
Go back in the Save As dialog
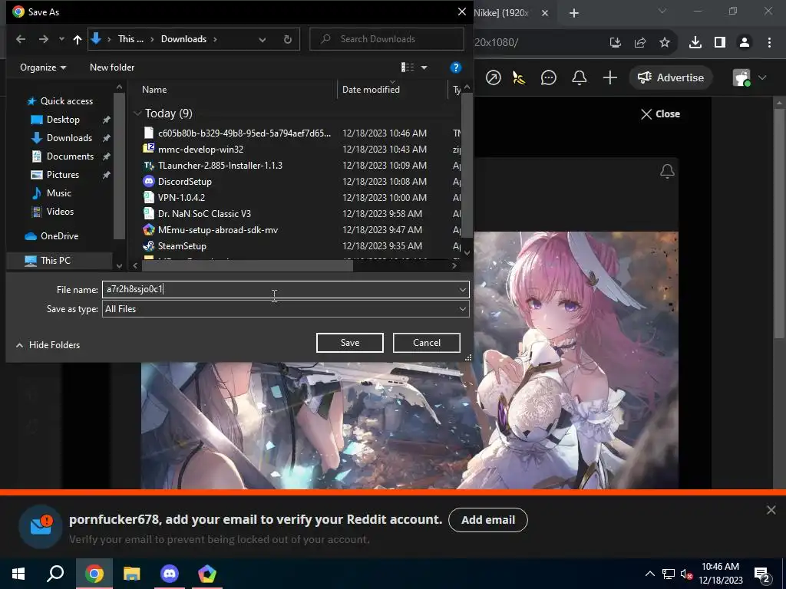pyautogui.click(x=21, y=39)
